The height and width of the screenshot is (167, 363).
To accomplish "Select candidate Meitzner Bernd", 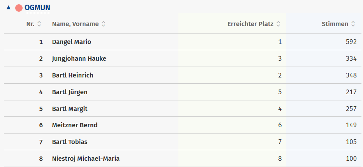I will click(x=75, y=125).
